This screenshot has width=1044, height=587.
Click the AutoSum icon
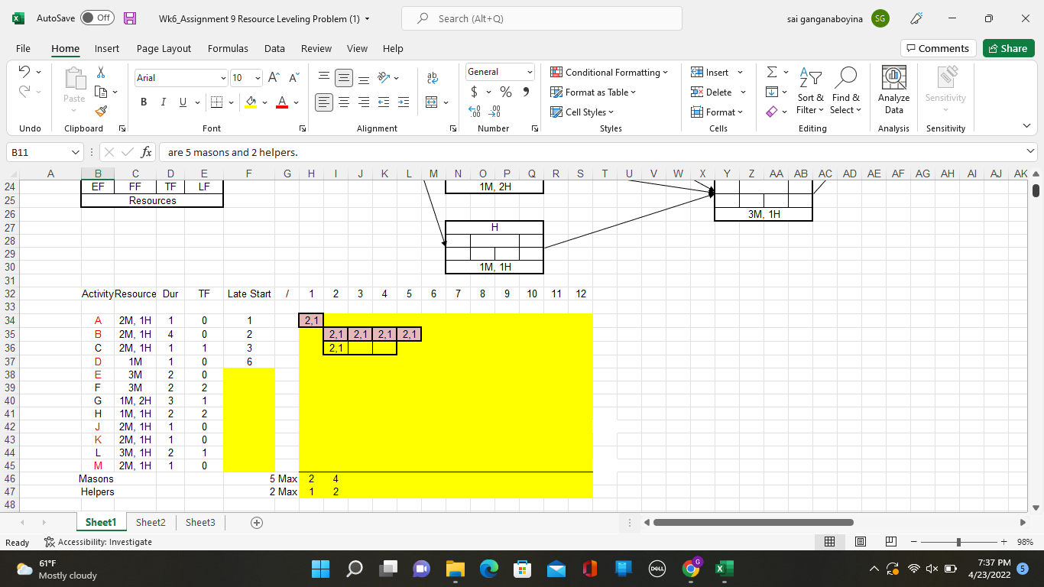click(772, 73)
